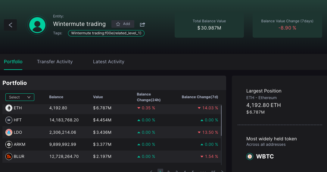Click the Wintermute trading:f00e tag
The image size is (327, 172).
coord(106,33)
